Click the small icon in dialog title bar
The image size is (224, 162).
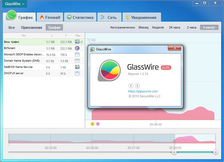(x=92, y=49)
